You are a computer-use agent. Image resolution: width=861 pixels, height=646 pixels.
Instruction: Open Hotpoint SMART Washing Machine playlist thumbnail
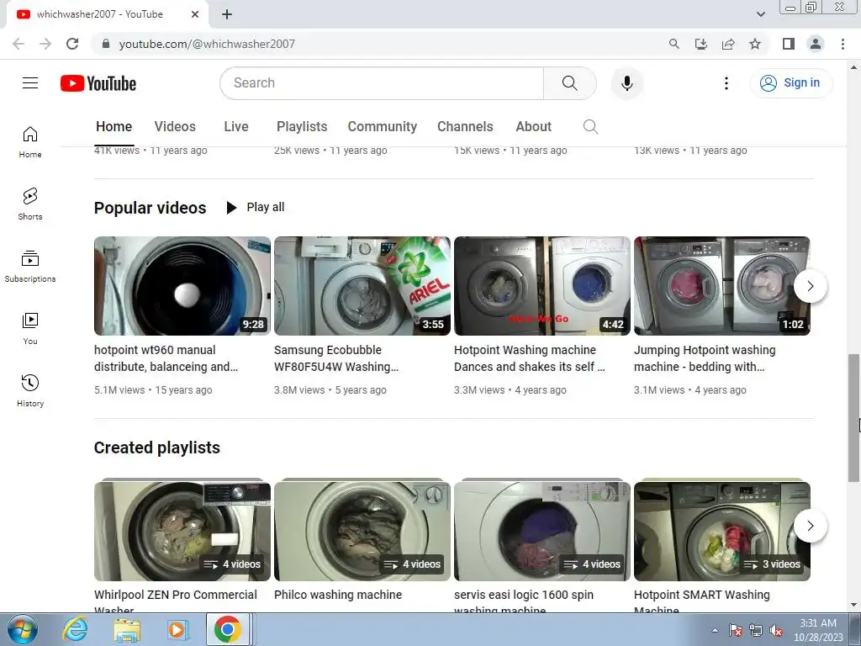click(722, 530)
